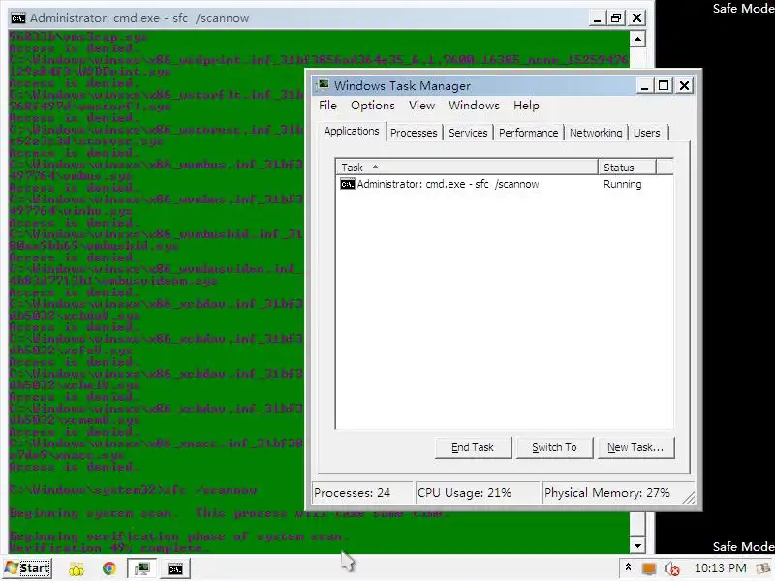The height and width of the screenshot is (581, 775).
Task: Click the Task Manager resize grip corner
Action: [x=689, y=498]
